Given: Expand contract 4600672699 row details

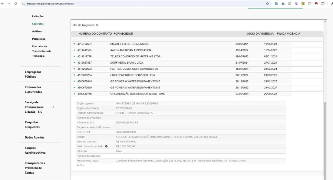Looking at the screenshot, I should 74,88.
